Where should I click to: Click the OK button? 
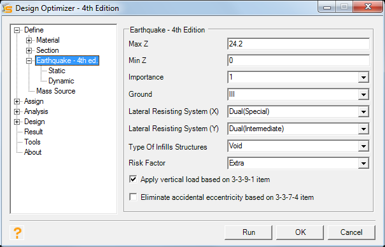coord(300,232)
